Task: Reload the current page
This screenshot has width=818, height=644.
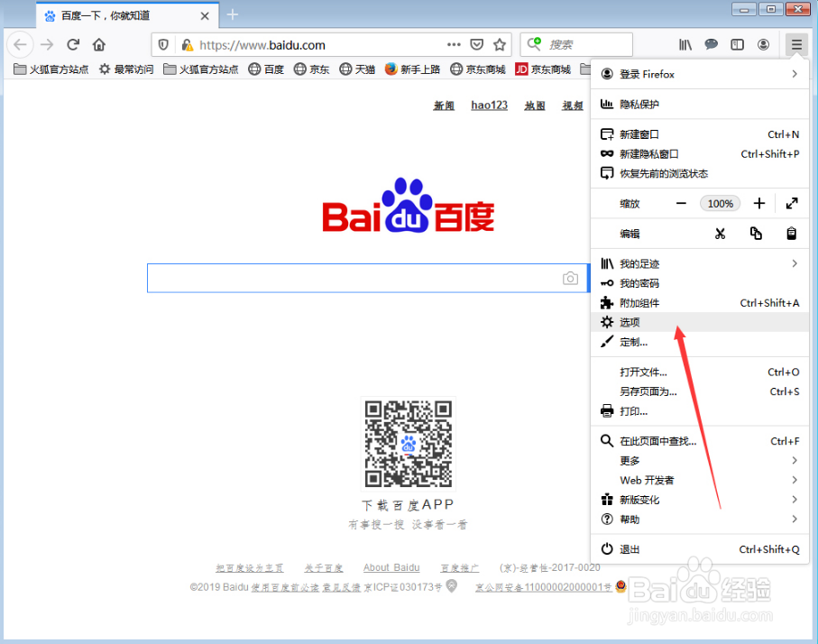Action: click(73, 45)
